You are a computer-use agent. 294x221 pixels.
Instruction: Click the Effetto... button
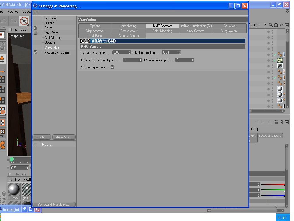42,137
